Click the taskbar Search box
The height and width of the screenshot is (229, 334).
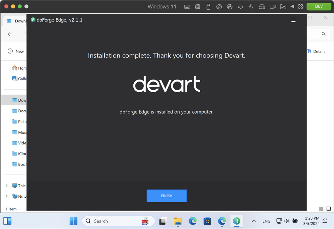pos(118,221)
